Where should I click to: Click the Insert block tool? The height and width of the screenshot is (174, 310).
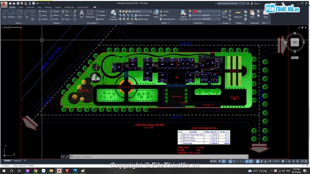156,14
